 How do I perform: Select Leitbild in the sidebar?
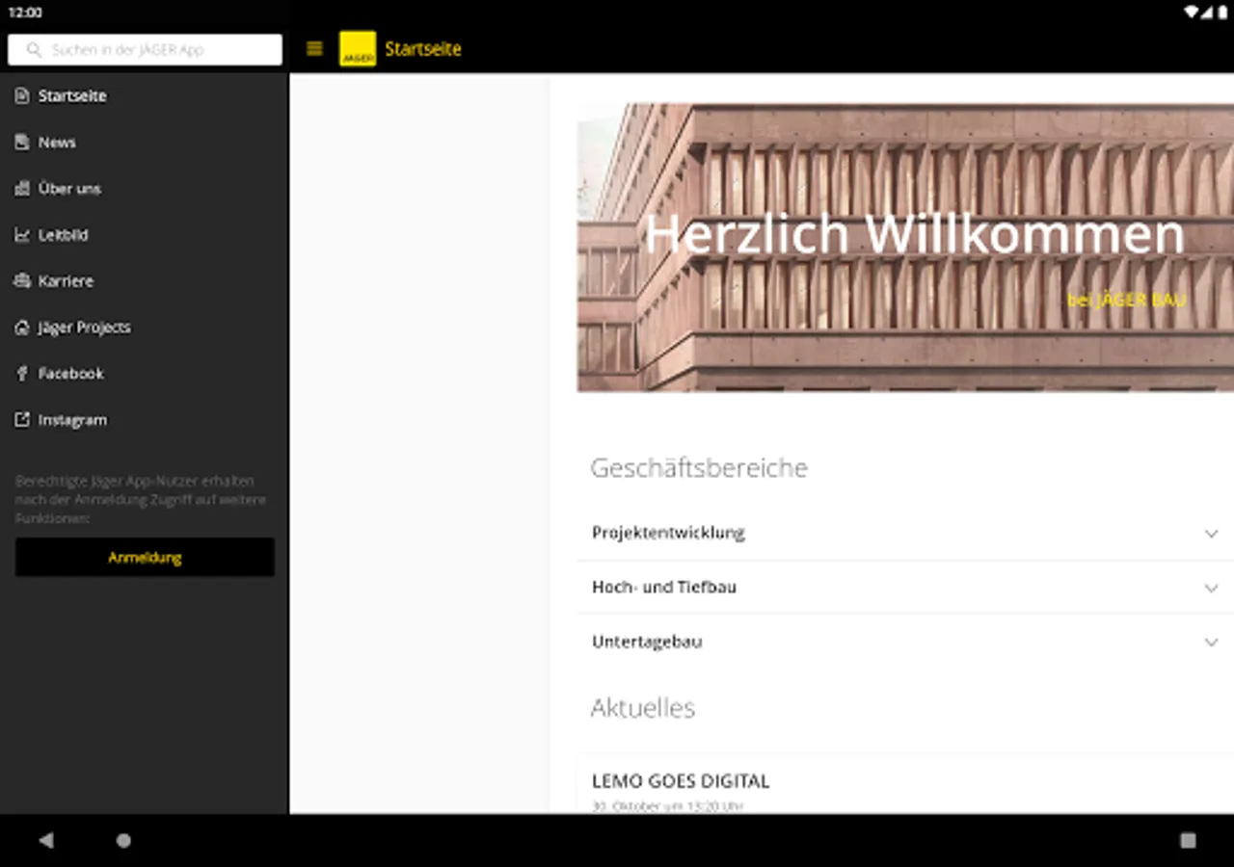(x=145, y=235)
